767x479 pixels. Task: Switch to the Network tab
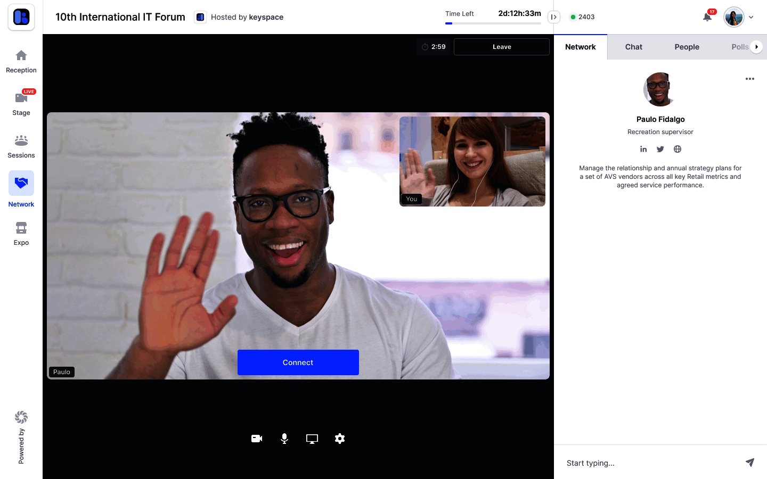(581, 47)
